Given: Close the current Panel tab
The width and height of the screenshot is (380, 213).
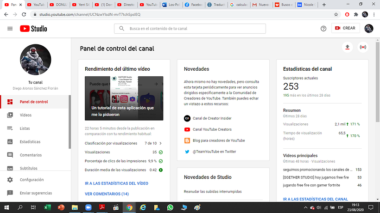Looking at the screenshot, I should [20, 5].
